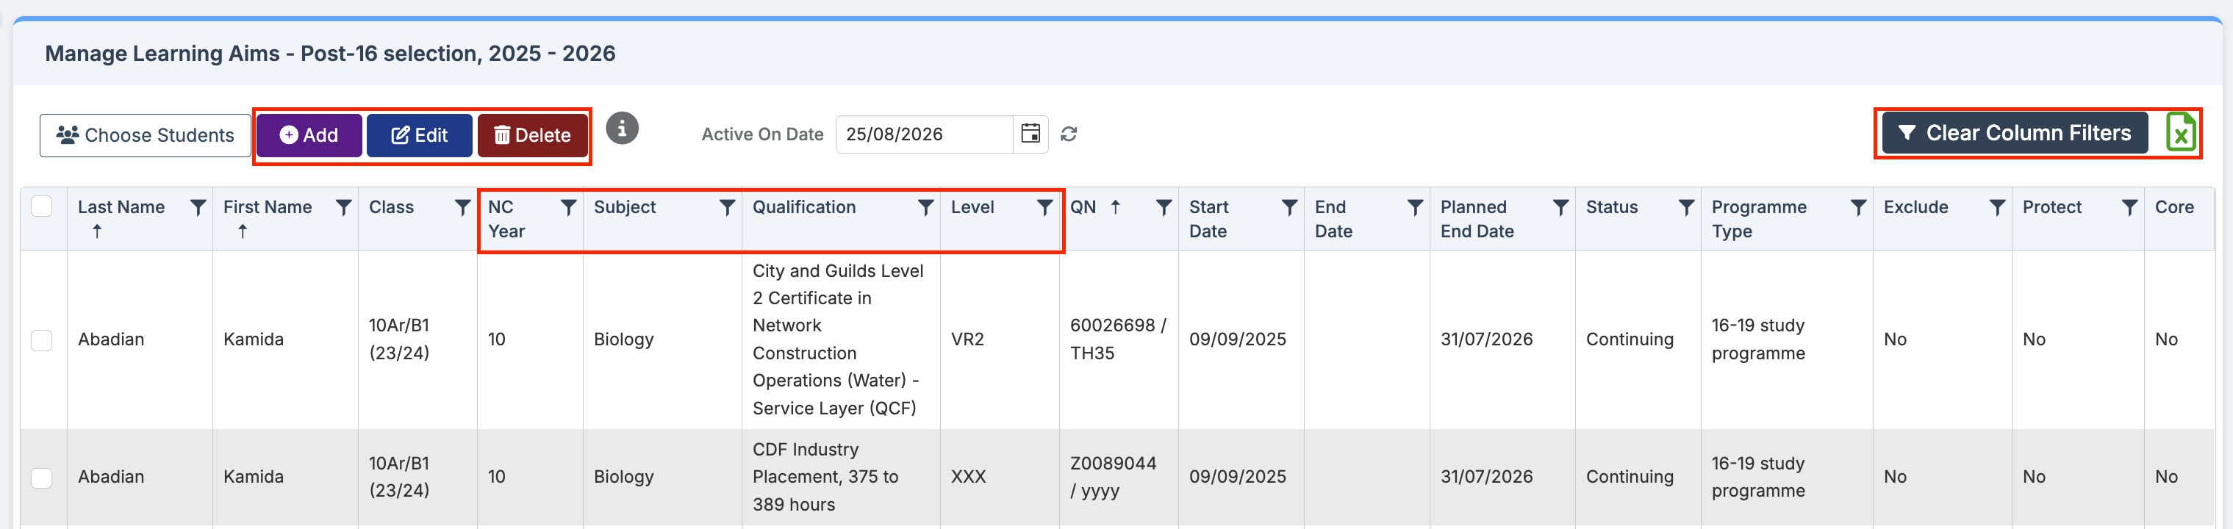Open filter for Exclude column
The width and height of the screenshot is (2233, 529).
[1997, 207]
